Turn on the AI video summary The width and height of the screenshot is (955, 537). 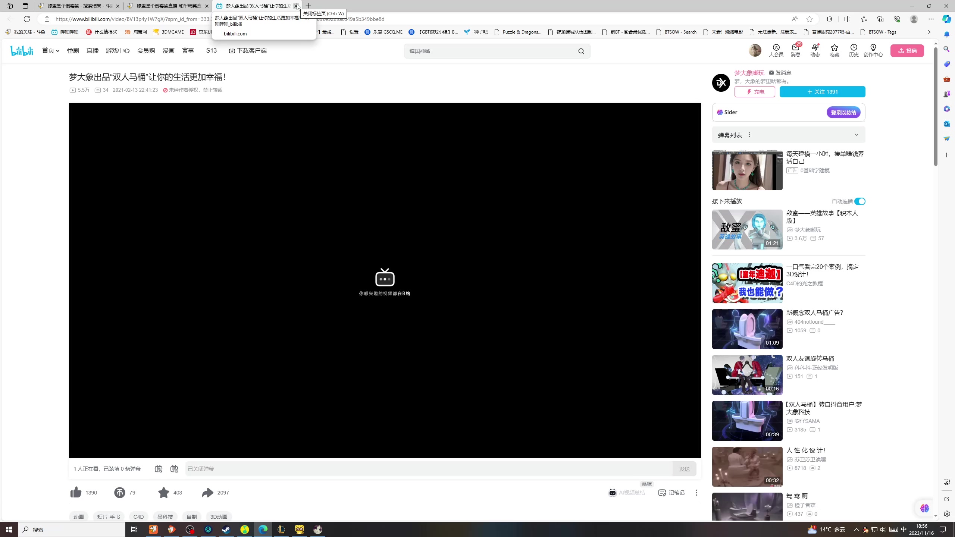[x=627, y=493]
